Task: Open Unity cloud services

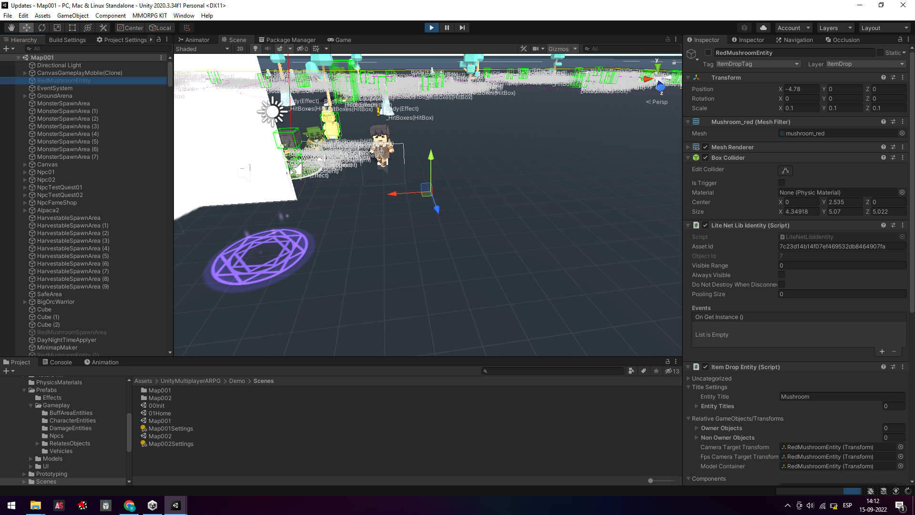Action: pyautogui.click(x=763, y=28)
